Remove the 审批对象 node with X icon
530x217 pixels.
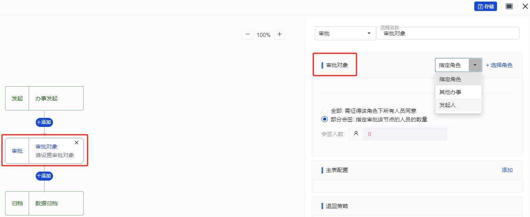[x=77, y=143]
